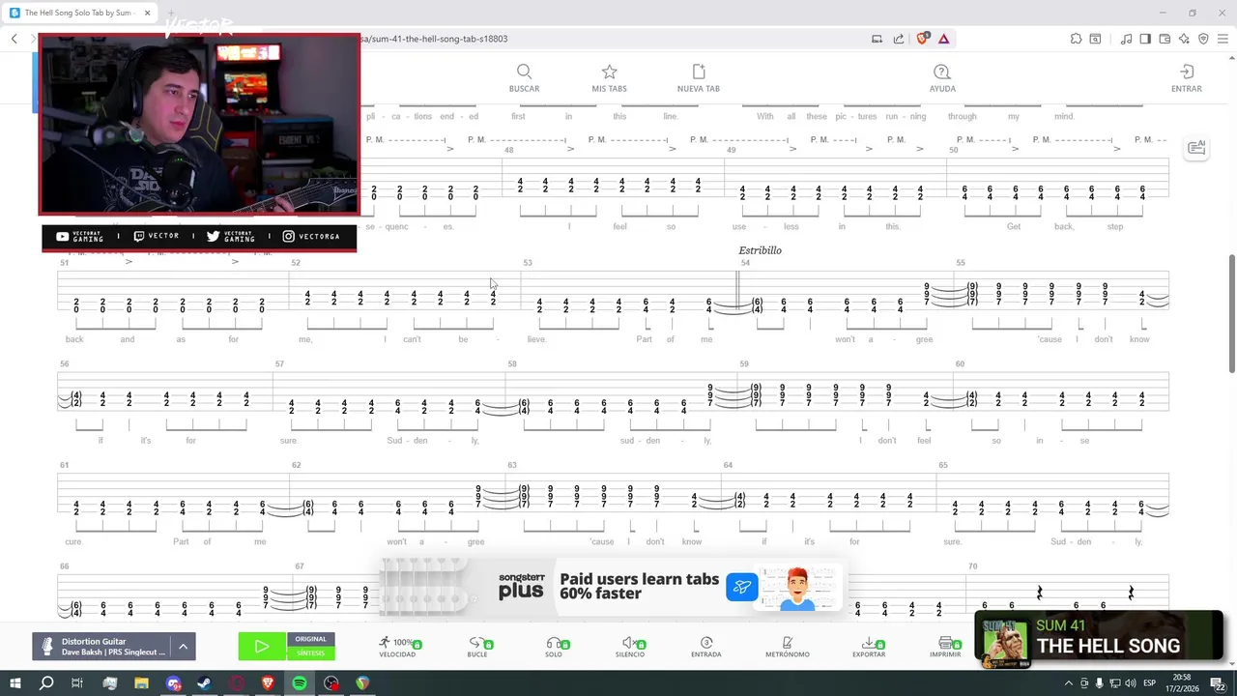
Task: Click measure number 63 in the tab
Action: [512, 465]
